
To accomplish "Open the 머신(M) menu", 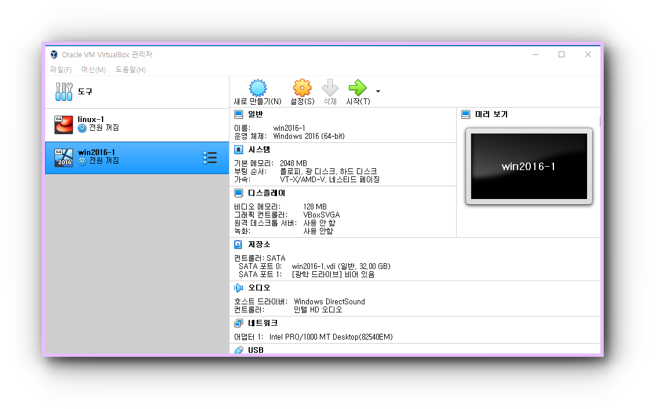I will point(93,70).
